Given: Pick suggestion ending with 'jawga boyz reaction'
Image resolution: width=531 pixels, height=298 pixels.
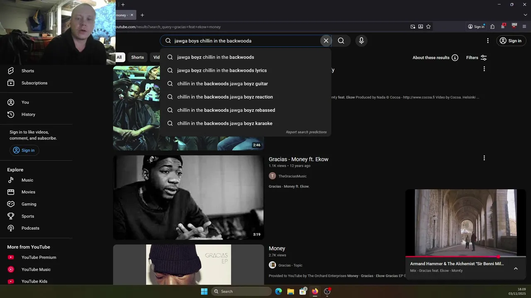Looking at the screenshot, I should [x=246, y=97].
